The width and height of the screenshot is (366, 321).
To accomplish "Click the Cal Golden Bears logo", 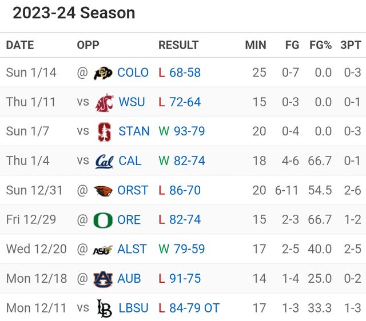I will (x=104, y=161).
